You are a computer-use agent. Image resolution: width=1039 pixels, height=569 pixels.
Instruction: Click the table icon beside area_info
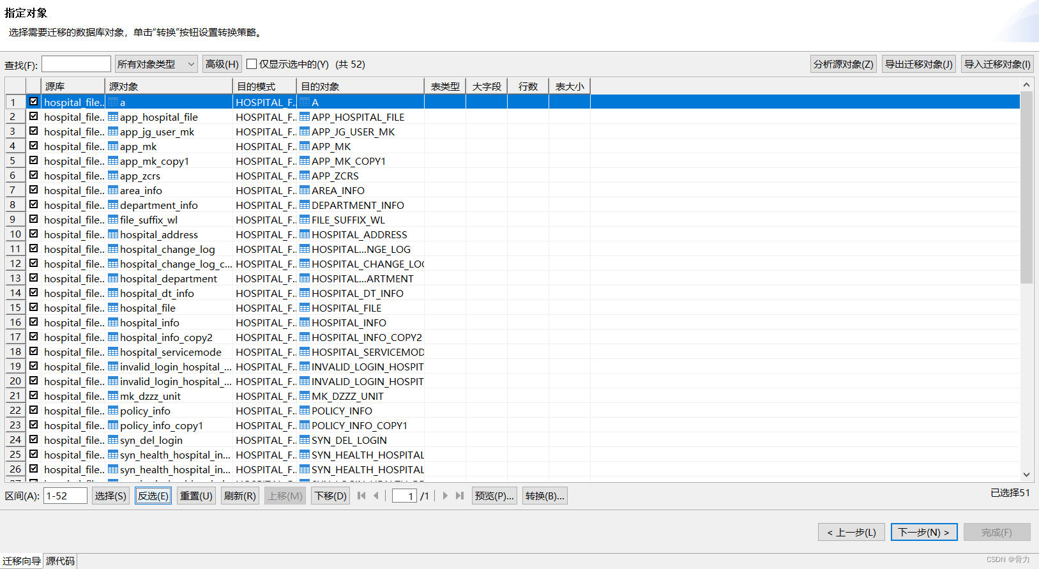(x=113, y=190)
